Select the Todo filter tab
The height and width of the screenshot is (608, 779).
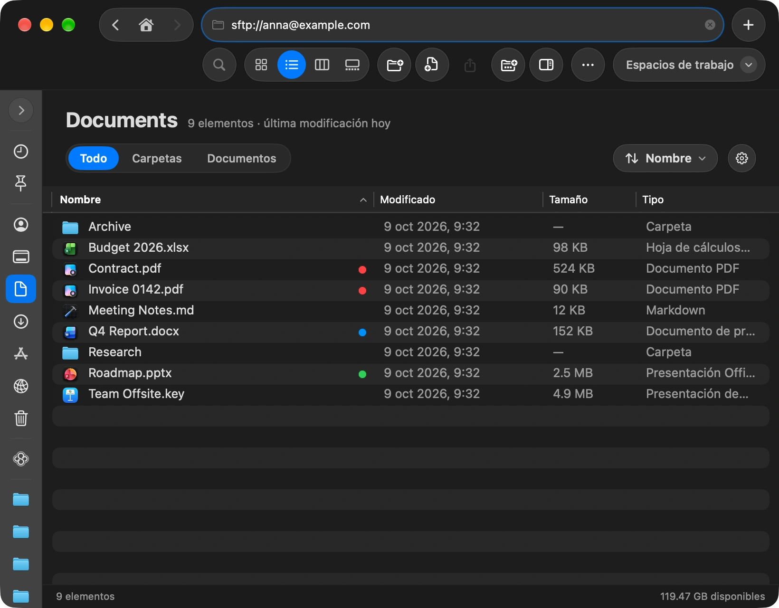pos(93,158)
